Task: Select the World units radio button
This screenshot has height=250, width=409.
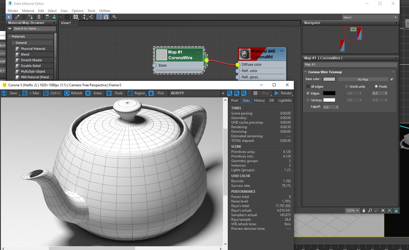Action: (347, 87)
